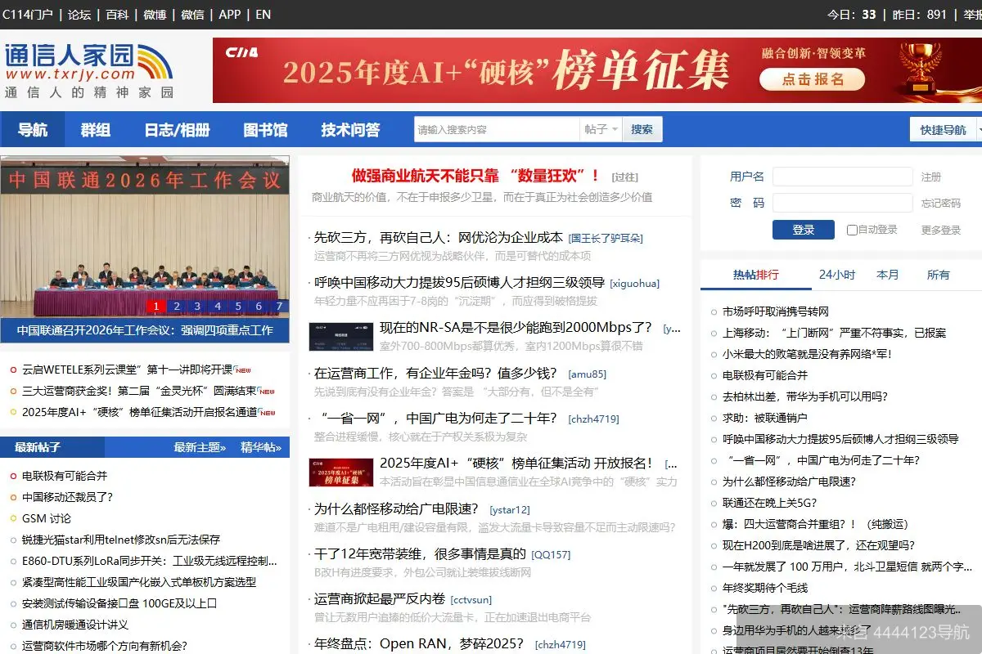The width and height of the screenshot is (982, 654).
Task: Select slide number 7 indicator
Action: (x=279, y=307)
